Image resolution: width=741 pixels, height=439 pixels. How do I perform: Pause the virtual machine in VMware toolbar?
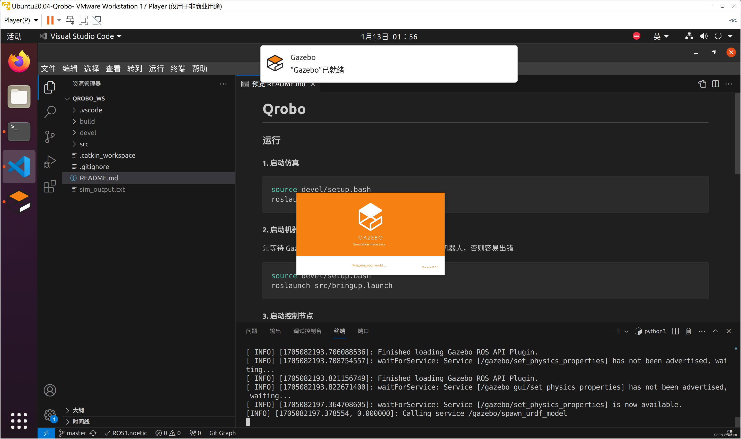click(50, 20)
